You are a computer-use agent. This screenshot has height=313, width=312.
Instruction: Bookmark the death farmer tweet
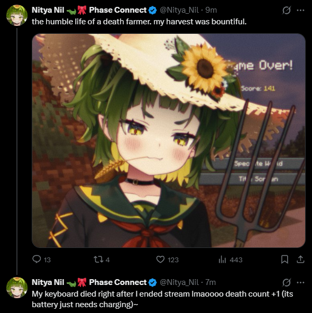[x=285, y=260]
